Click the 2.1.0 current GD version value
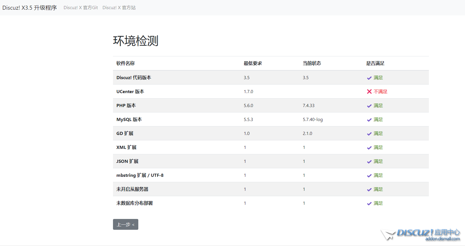 tap(307, 134)
